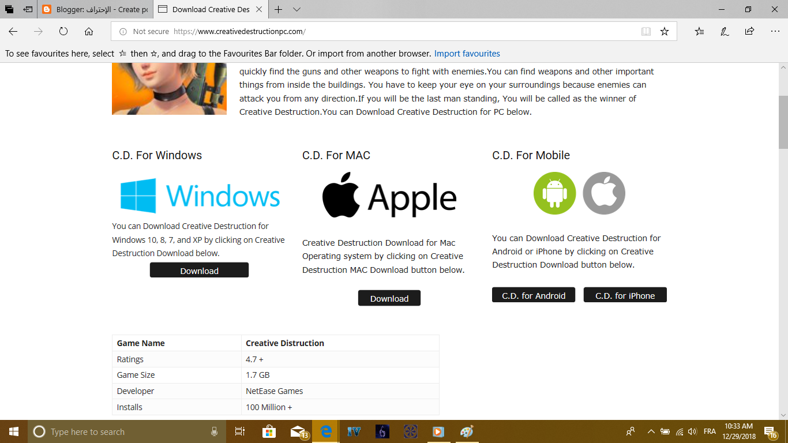Open Task View from taskbar
This screenshot has width=788, height=443.
click(x=240, y=431)
